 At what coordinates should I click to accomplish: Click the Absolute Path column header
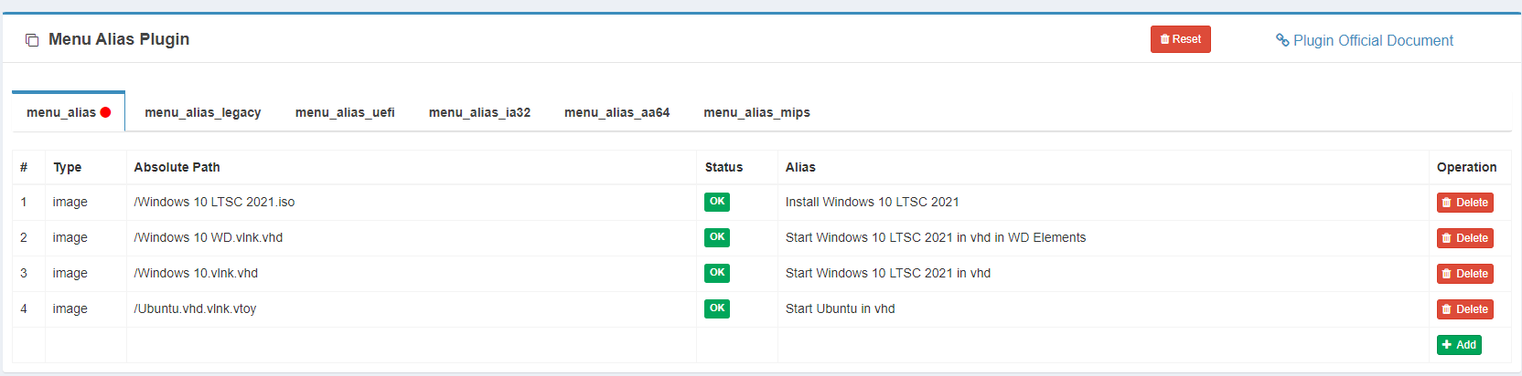click(x=177, y=167)
